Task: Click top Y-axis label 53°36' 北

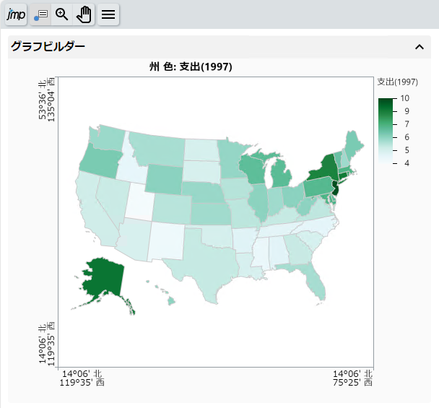Action: point(43,100)
